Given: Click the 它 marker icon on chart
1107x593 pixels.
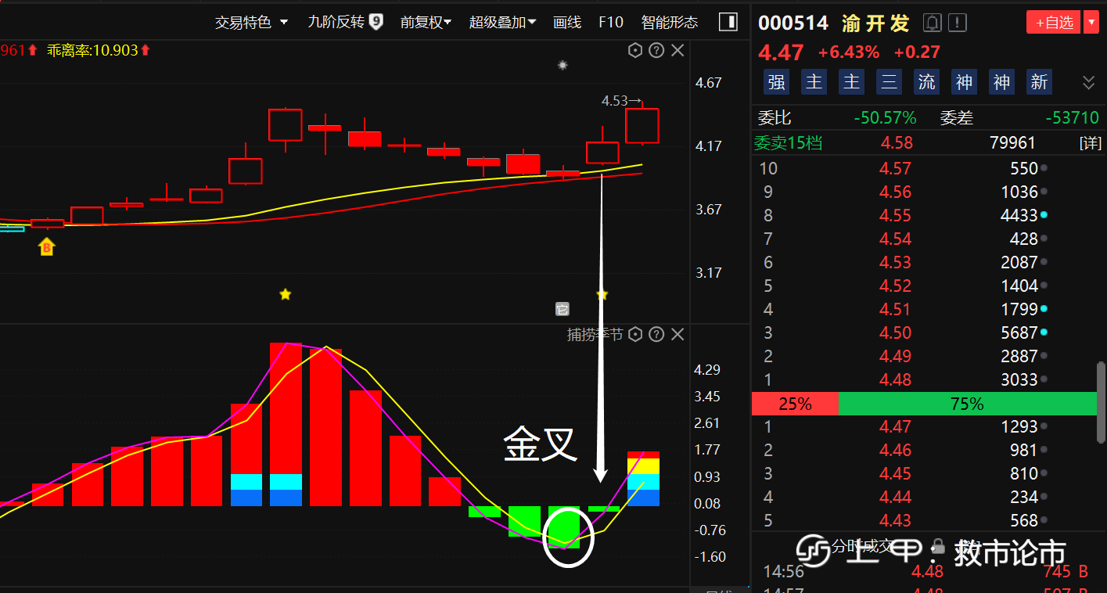Looking at the screenshot, I should tap(562, 309).
